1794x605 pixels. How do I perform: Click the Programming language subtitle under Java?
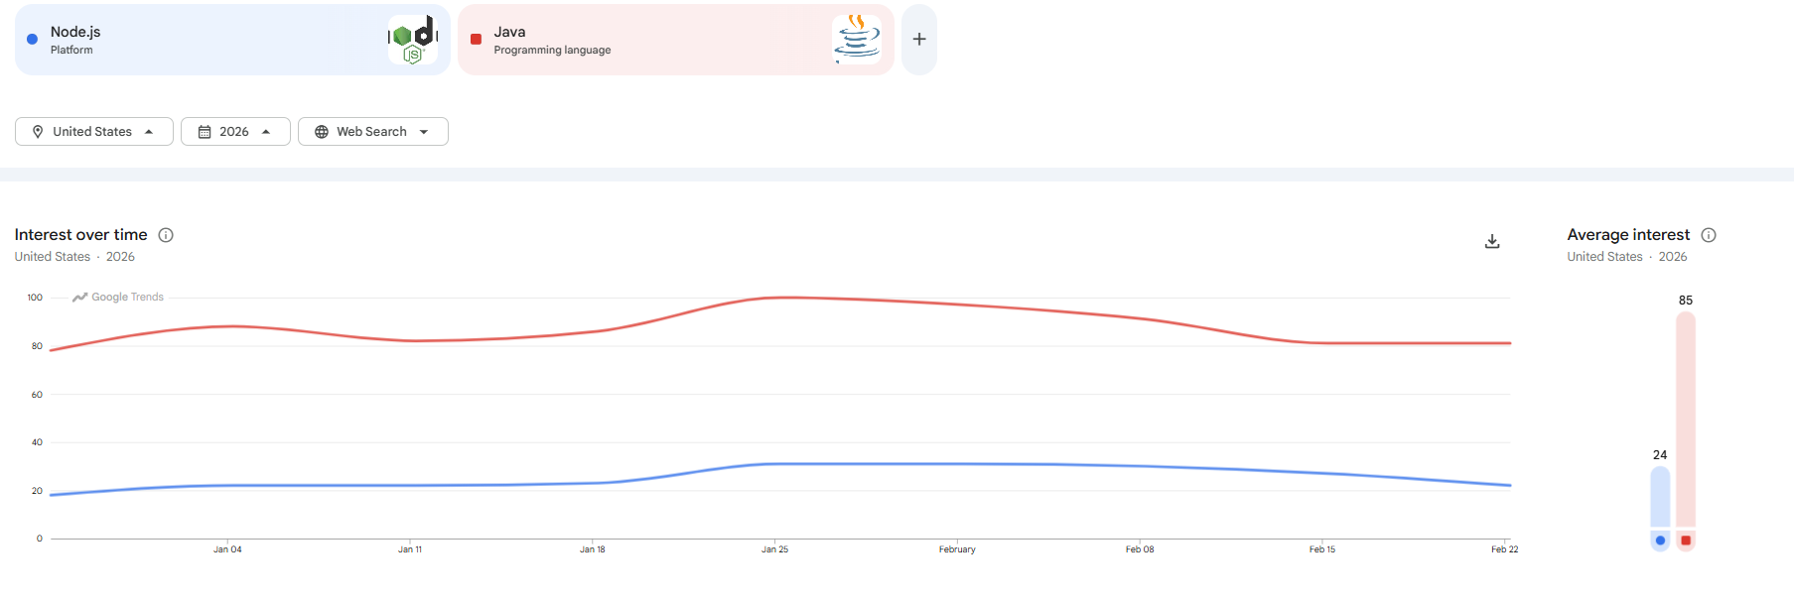552,51
